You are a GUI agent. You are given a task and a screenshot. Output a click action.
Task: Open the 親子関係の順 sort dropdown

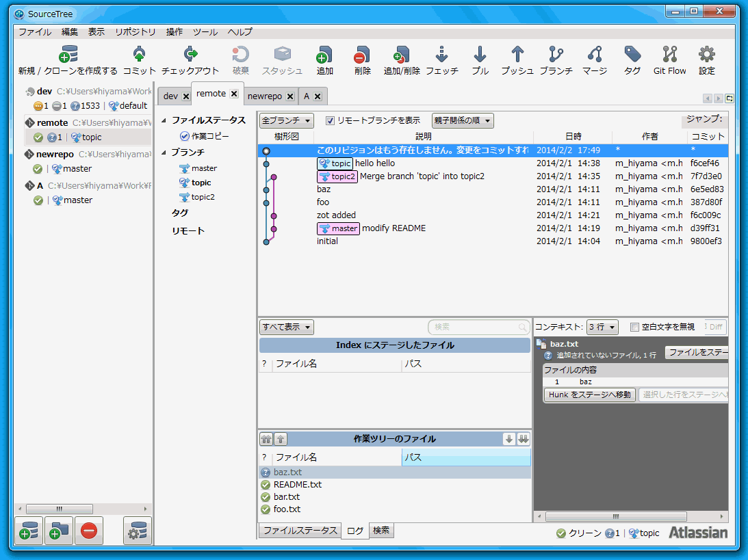click(x=463, y=121)
